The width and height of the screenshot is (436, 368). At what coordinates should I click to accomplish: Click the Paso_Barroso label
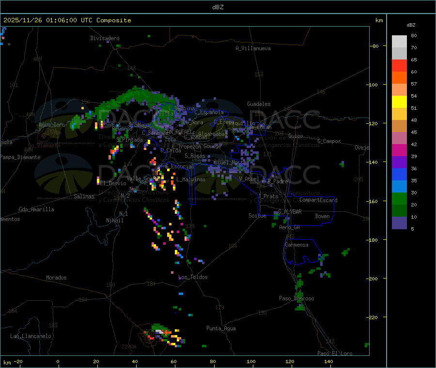(x=296, y=298)
